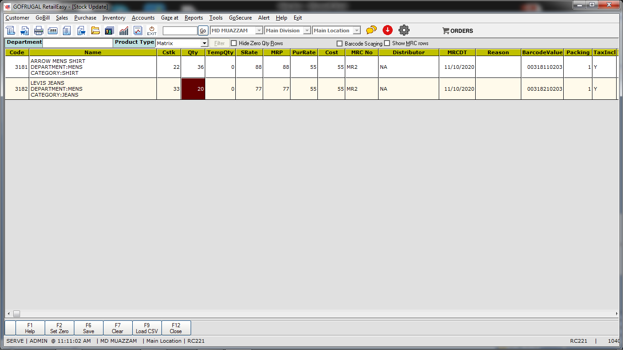Open the Accounts menu

click(143, 18)
